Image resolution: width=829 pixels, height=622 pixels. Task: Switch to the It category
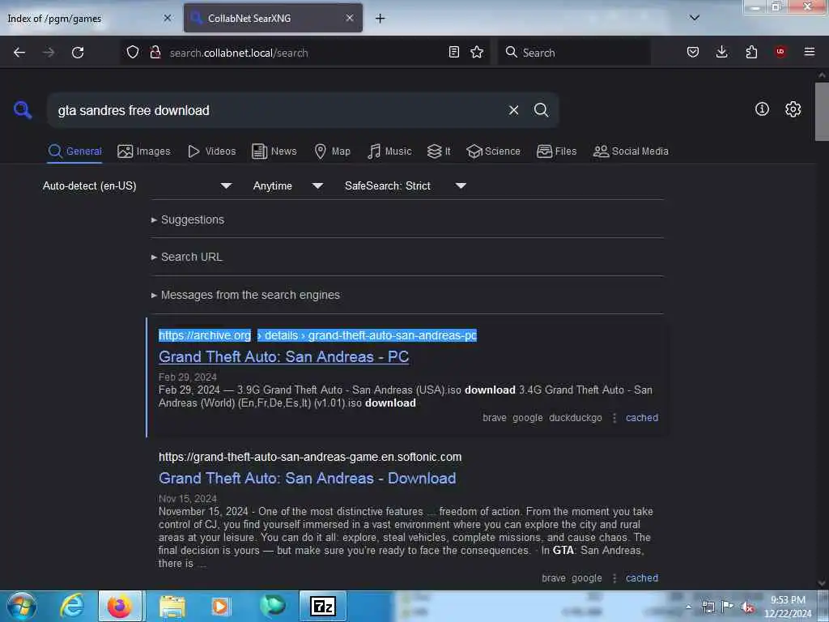[439, 151]
